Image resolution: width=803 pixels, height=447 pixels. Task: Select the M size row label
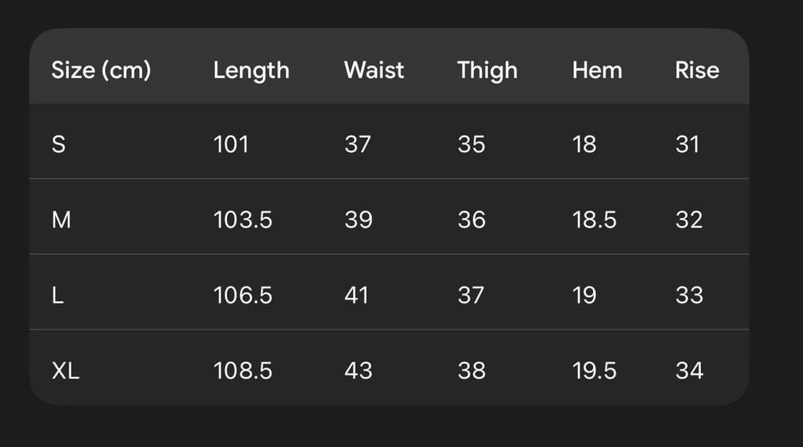pyautogui.click(x=62, y=220)
